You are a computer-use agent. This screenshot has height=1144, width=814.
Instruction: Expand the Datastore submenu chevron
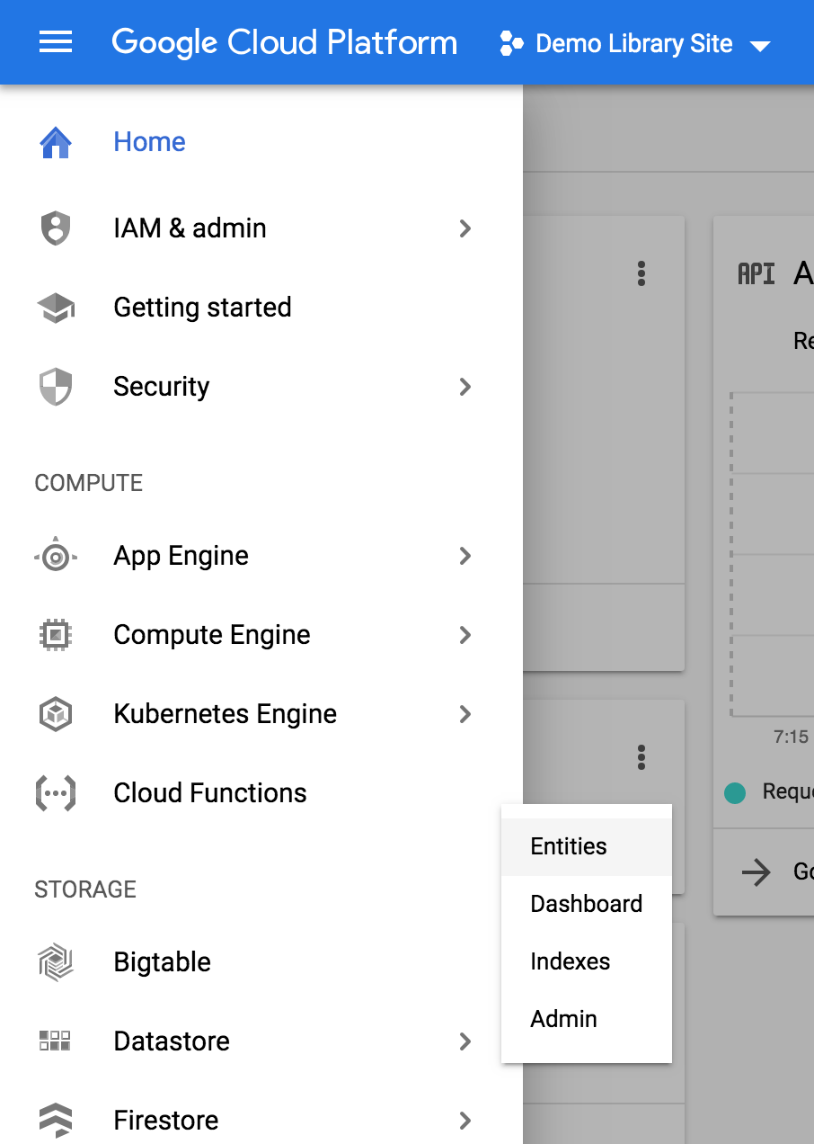tap(465, 1041)
